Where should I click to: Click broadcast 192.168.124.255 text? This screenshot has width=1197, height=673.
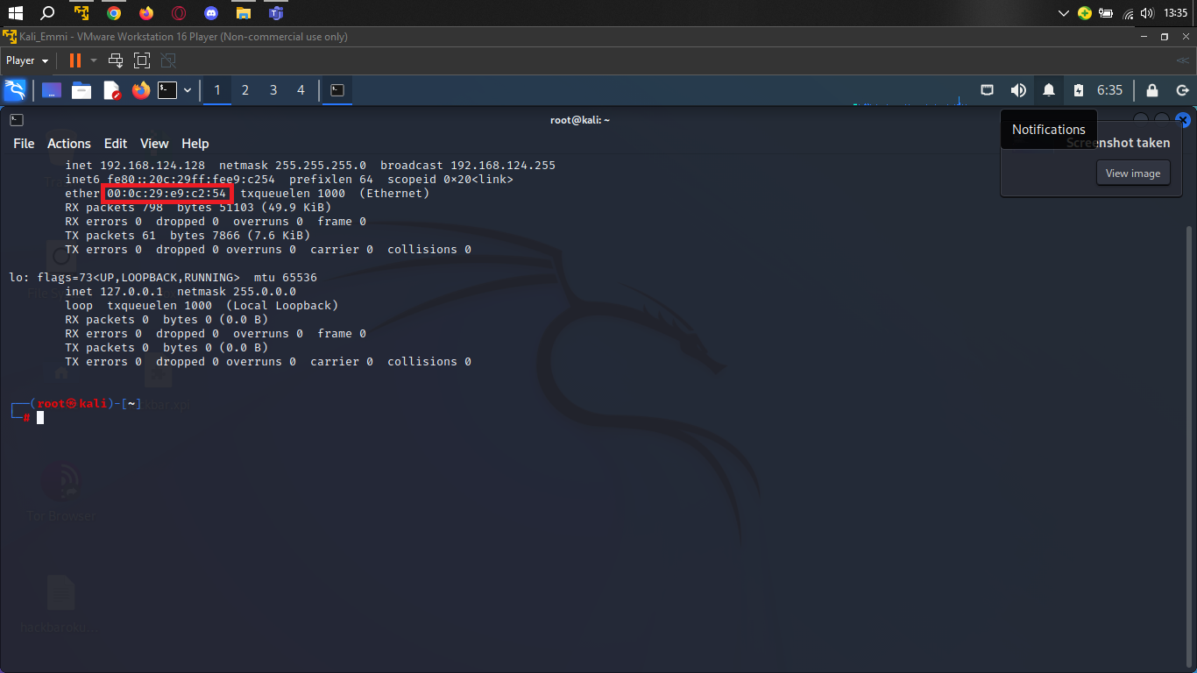click(468, 166)
